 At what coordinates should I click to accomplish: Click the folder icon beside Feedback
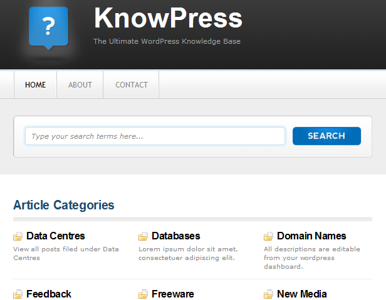[x=18, y=294]
